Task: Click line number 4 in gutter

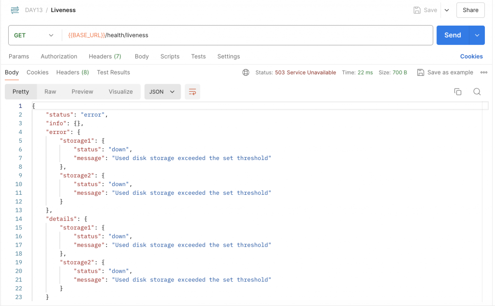Action: 20,132
